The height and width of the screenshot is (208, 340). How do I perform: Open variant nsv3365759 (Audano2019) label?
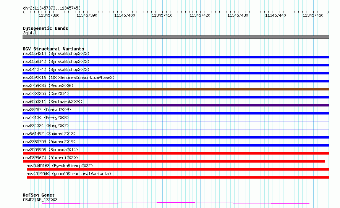pos(49,142)
